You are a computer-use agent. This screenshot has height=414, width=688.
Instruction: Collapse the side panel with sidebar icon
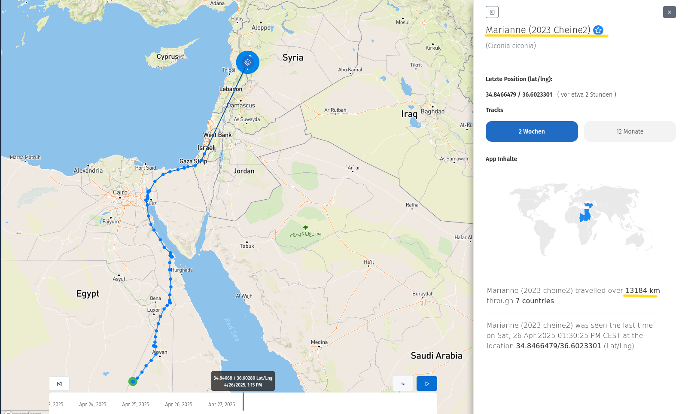492,12
